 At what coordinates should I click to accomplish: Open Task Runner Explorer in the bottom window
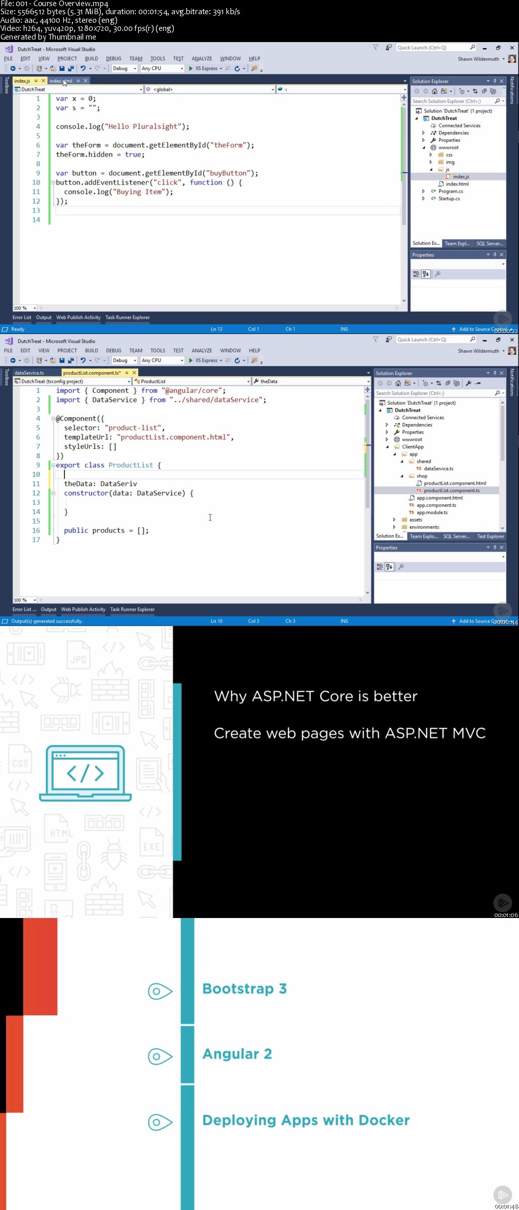pyautogui.click(x=132, y=609)
